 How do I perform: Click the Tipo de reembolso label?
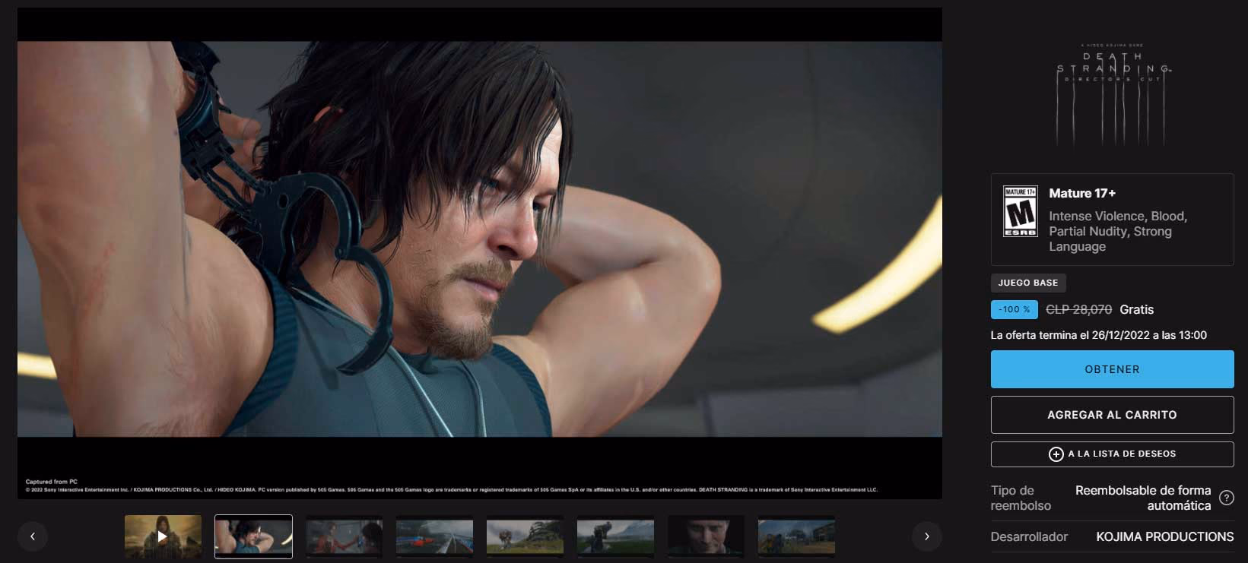(x=1021, y=498)
